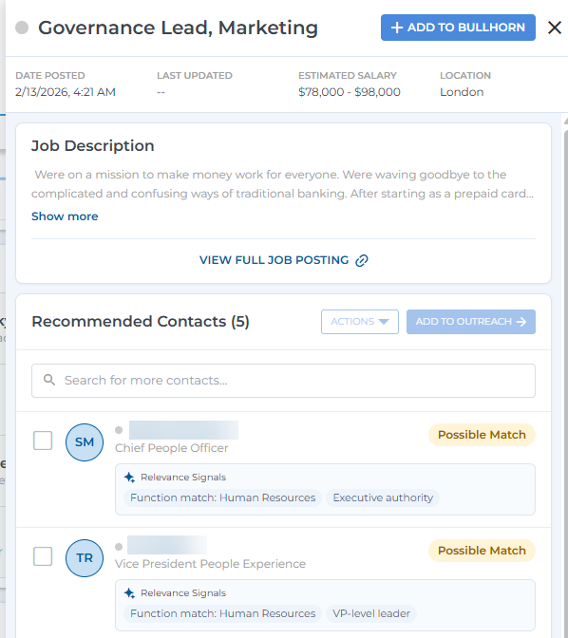Click the sparkle icon in TR's Relevance Signals
568x638 pixels.
coord(129,593)
